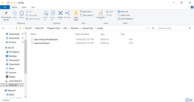Click the search magnifier icon

tap(190, 28)
